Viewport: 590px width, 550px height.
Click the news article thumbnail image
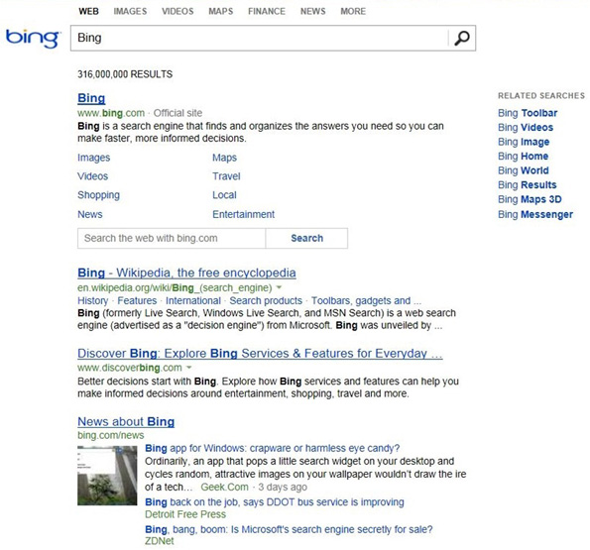pyautogui.click(x=107, y=476)
